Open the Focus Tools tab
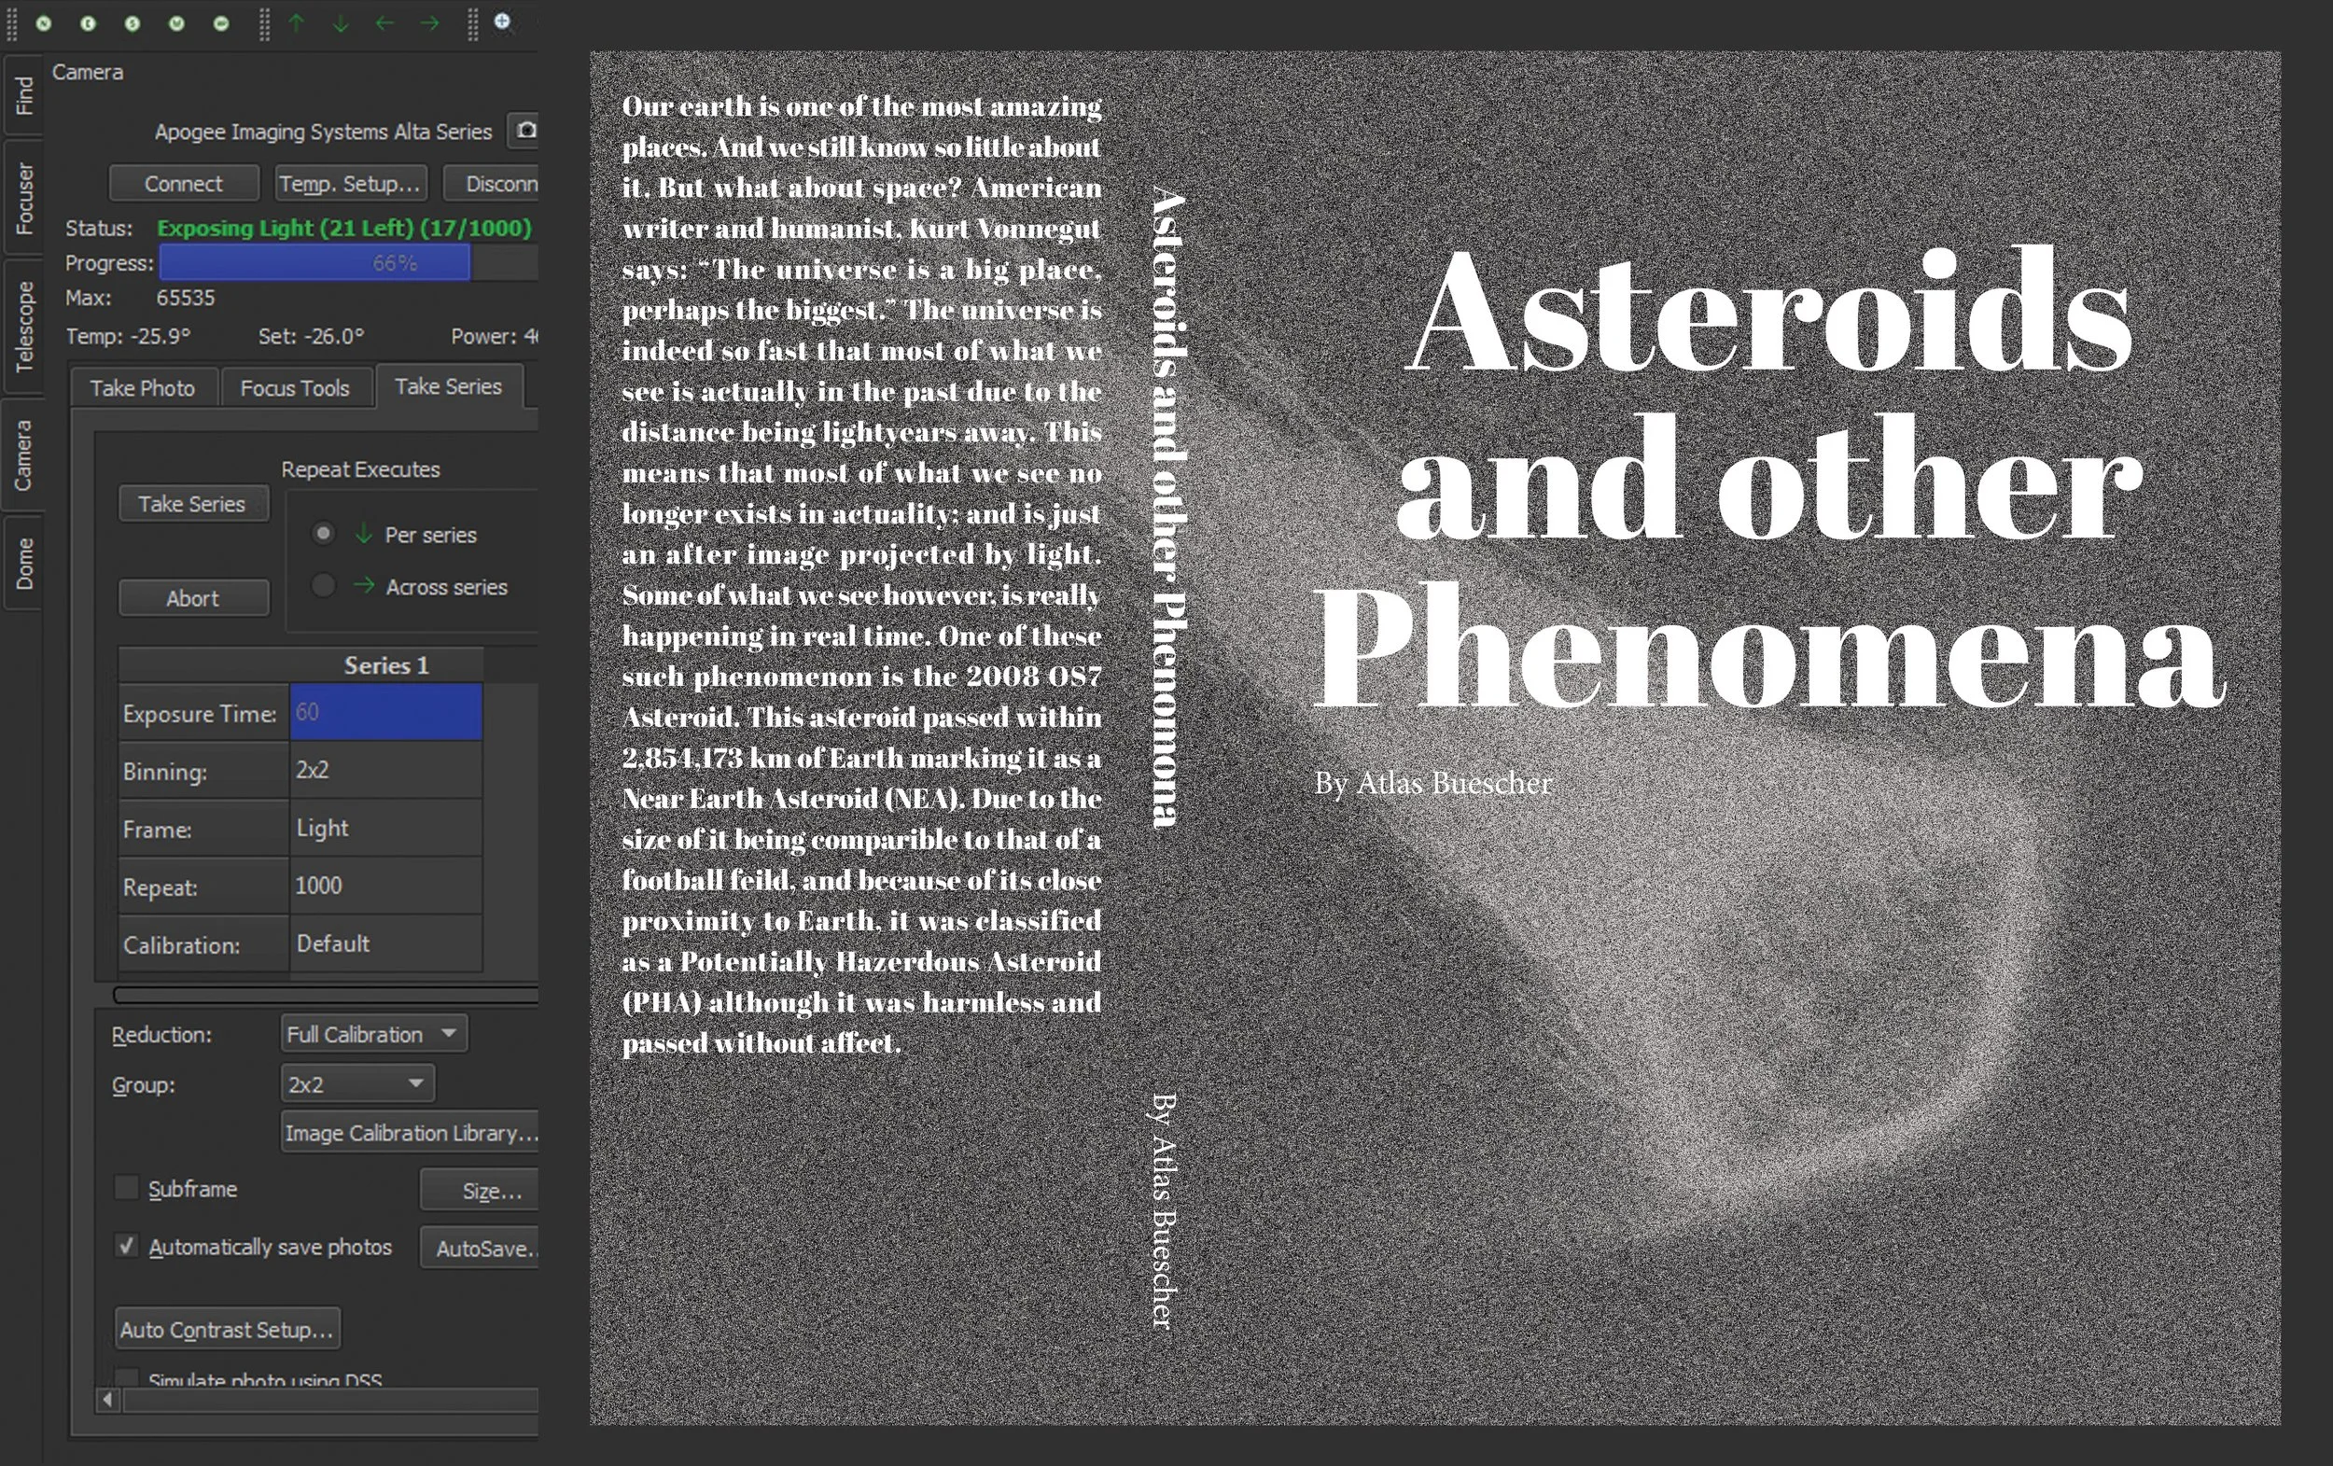The width and height of the screenshot is (2333, 1466). click(295, 387)
